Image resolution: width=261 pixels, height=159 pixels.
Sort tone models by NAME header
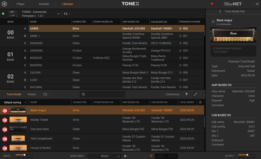tap(34, 102)
